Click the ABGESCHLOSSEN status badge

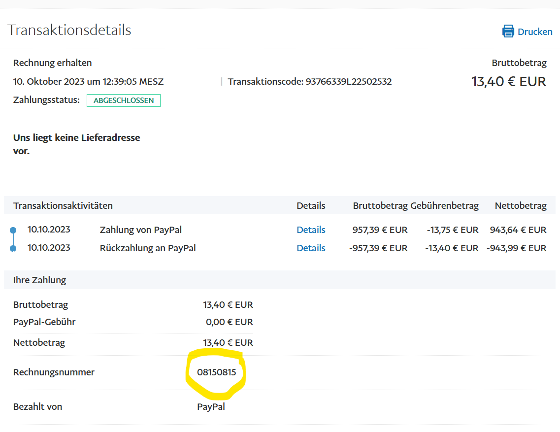(124, 100)
